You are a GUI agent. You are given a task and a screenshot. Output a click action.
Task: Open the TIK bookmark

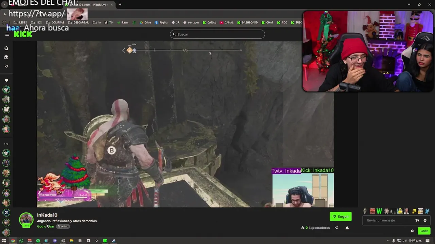coord(109,23)
